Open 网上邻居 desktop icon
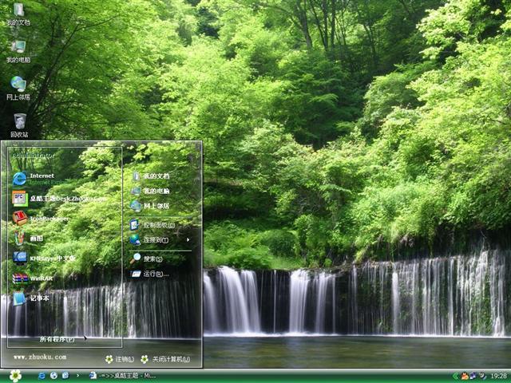The width and height of the screenshot is (511, 383). click(x=18, y=87)
